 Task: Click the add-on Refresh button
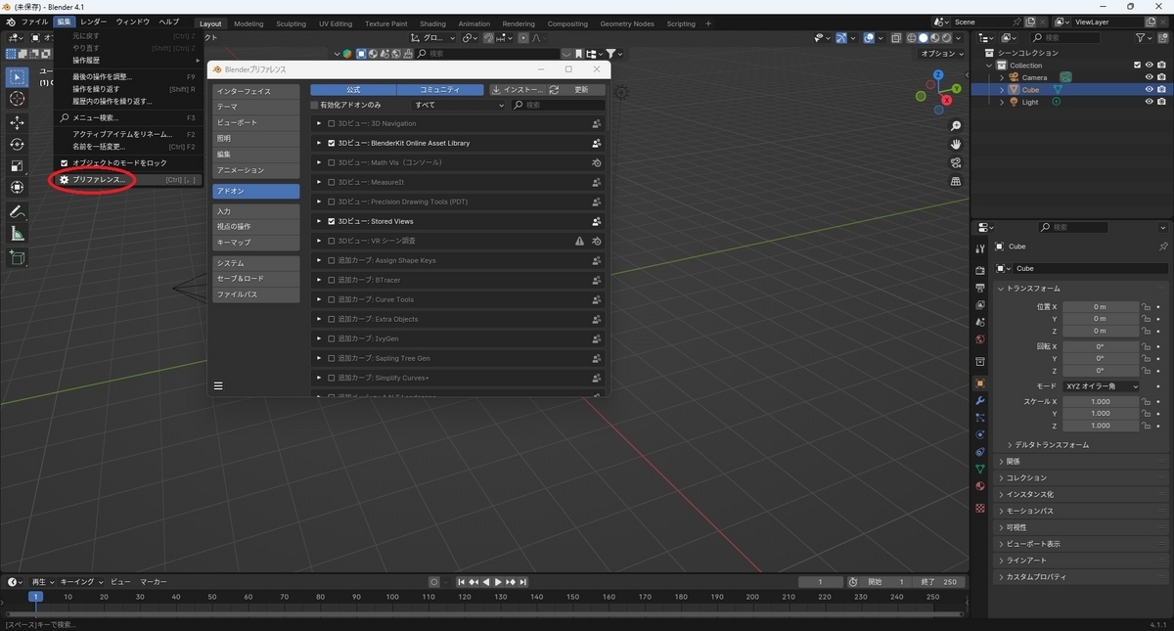pos(576,89)
